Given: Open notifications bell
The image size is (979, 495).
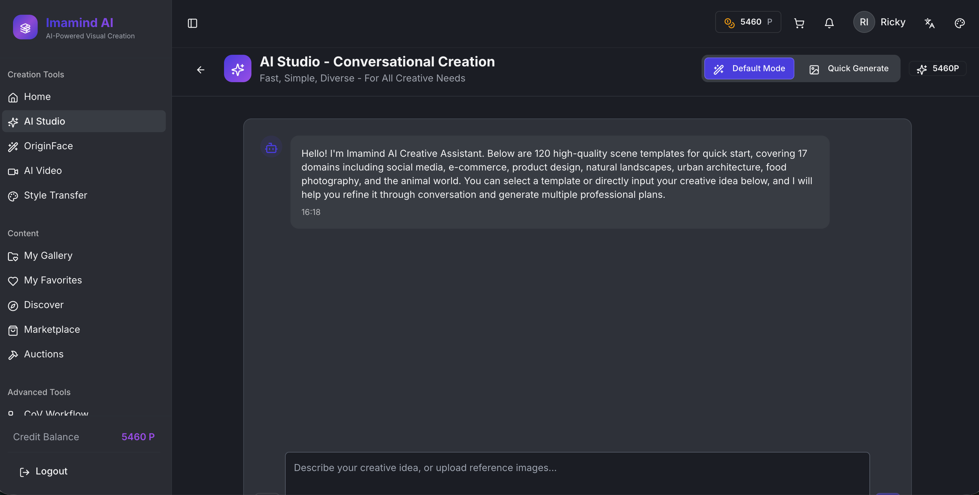Looking at the screenshot, I should coord(829,23).
